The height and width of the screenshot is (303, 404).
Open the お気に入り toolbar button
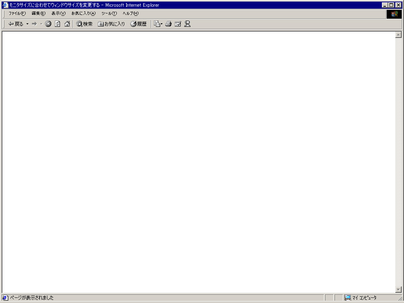coord(111,24)
